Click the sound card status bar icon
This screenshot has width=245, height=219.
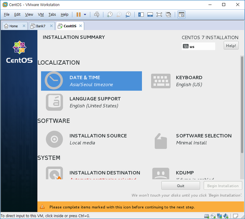(226, 216)
